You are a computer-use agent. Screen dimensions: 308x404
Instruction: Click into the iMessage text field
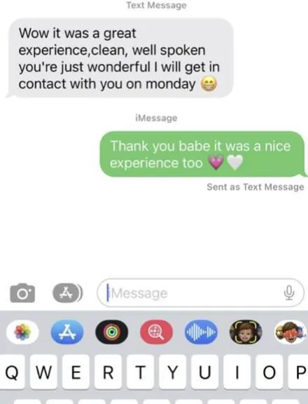pos(200,292)
